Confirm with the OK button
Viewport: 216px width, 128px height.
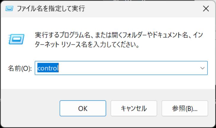[83, 108]
